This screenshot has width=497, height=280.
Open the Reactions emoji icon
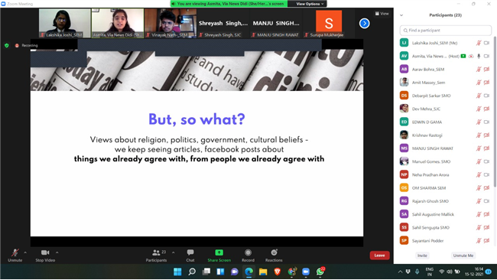[274, 252]
